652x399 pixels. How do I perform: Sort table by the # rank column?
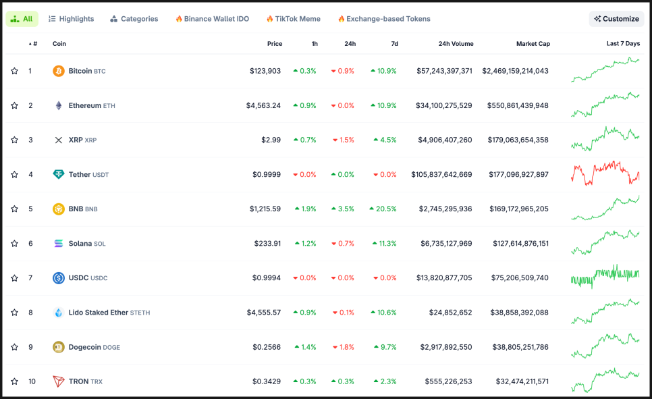34,44
